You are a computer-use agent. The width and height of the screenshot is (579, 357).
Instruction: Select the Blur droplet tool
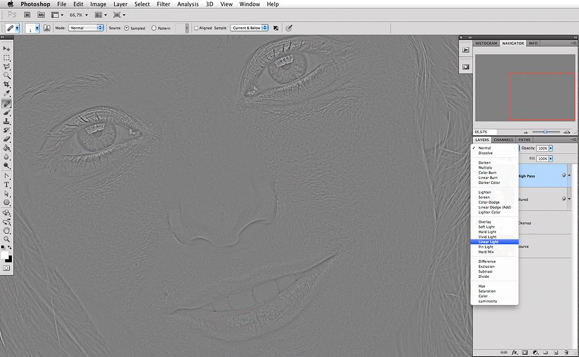[x=6, y=157]
